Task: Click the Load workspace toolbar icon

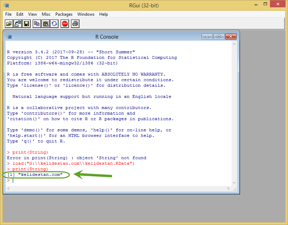Action: pos(18,24)
